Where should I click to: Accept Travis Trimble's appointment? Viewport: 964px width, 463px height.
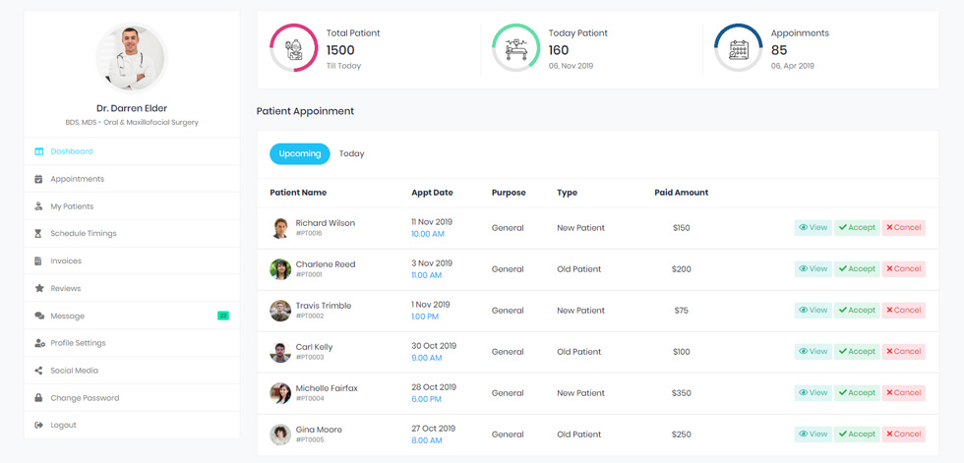pos(857,310)
